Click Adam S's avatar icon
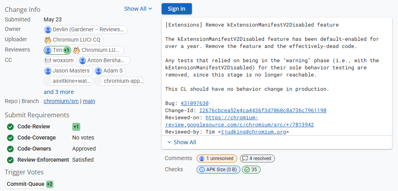The image size is (398, 191). [99, 71]
